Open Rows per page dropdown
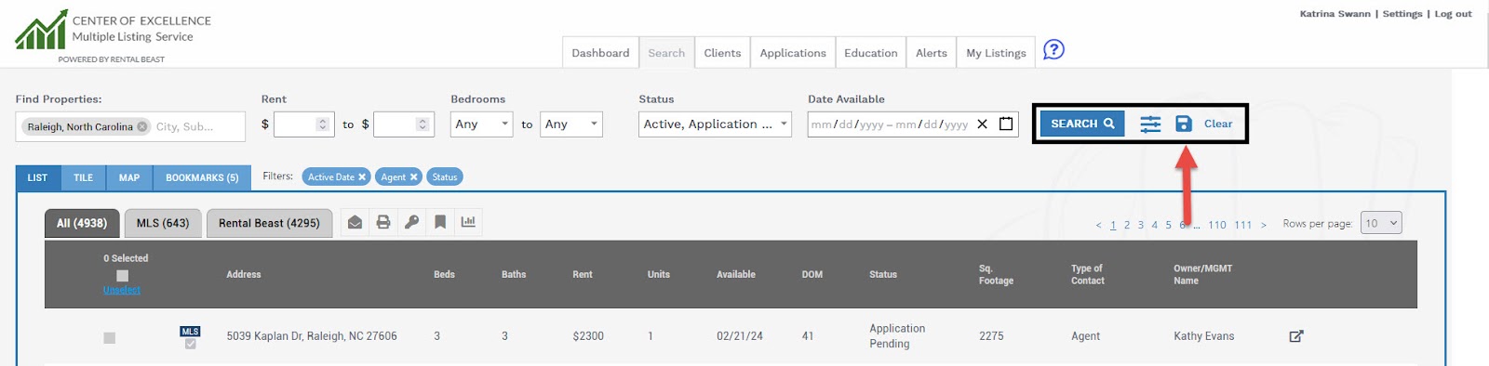This screenshot has width=1489, height=366. coord(1381,223)
